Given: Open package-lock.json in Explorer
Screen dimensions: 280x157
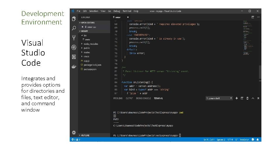Looking at the screenshot, I should 94,65.
